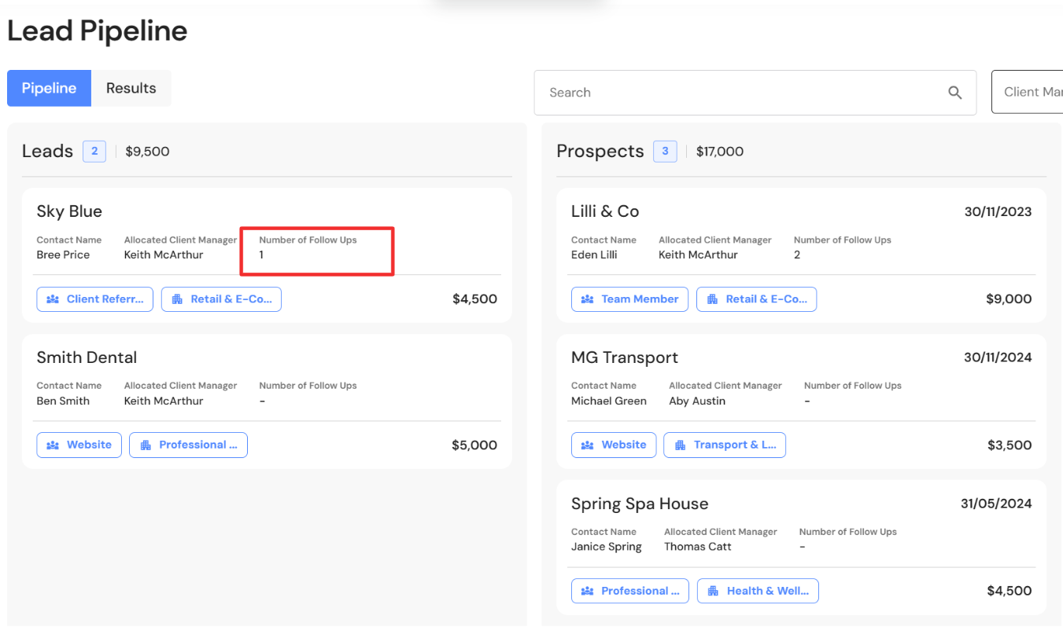Click the Prospects count badge
This screenshot has height=634, width=1063.
[665, 151]
